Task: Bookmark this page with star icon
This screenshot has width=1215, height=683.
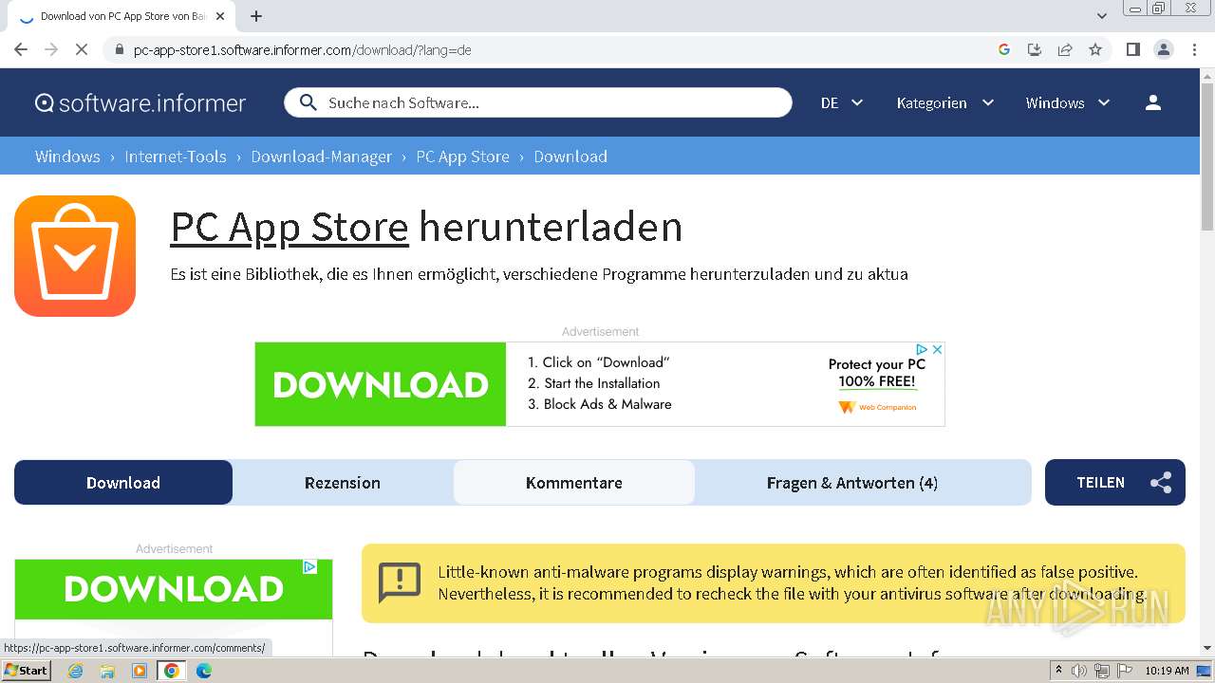Action: pos(1095,49)
